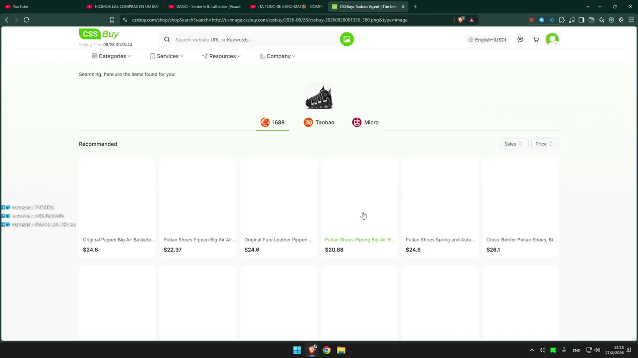Click the browser address bar URL

tap(270, 20)
